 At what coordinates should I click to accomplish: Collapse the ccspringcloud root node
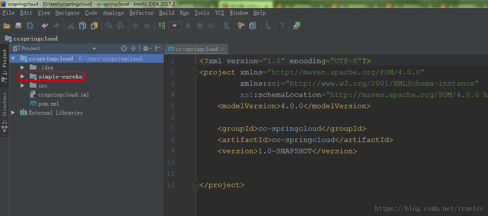(x=13, y=59)
